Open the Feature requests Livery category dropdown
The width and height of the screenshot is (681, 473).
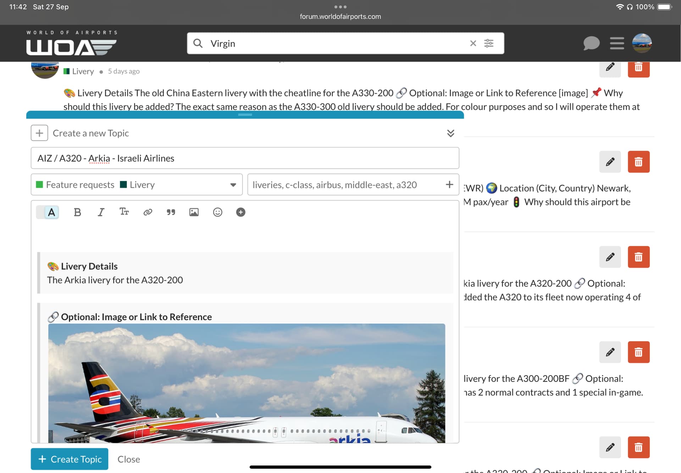137,185
